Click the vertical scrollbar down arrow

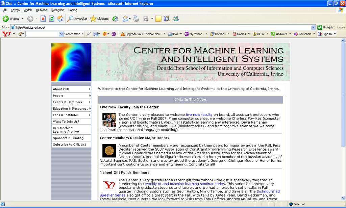(x=343, y=198)
